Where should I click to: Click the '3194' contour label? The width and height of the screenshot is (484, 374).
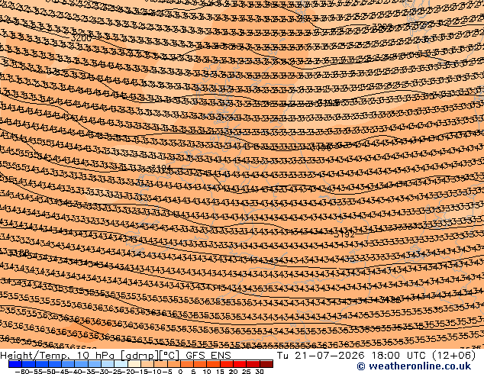pyautogui.click(x=161, y=168)
